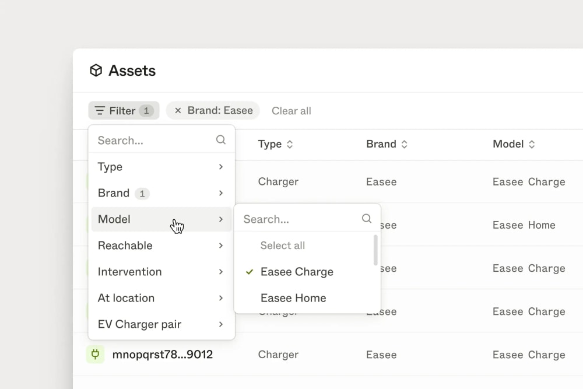Open the Reachable filter submenu
This screenshot has width=583, height=389.
(161, 246)
